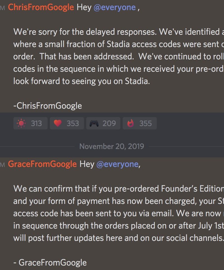Click the "-ChrisFromGoogle" signature line
The height and width of the screenshot is (270, 224).
pyautogui.click(x=48, y=106)
